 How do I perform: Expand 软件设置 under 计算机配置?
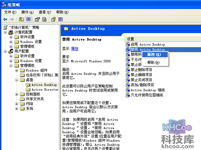click(x=11, y=37)
